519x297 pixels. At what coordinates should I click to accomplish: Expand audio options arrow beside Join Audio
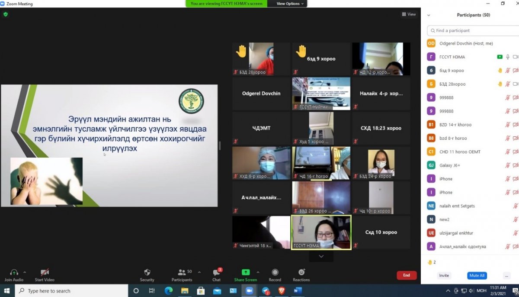(x=25, y=272)
